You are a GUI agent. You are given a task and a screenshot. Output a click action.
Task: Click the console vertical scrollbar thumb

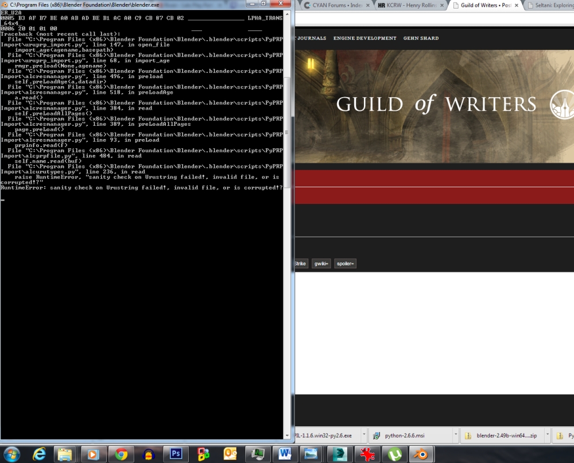287,132
